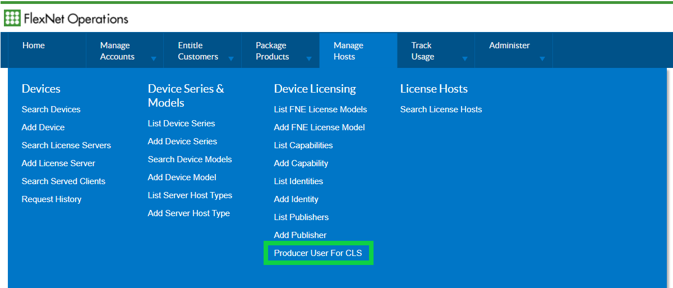Expand the Package Products dropdown arrow
This screenshot has width=673, height=288.
(308, 58)
